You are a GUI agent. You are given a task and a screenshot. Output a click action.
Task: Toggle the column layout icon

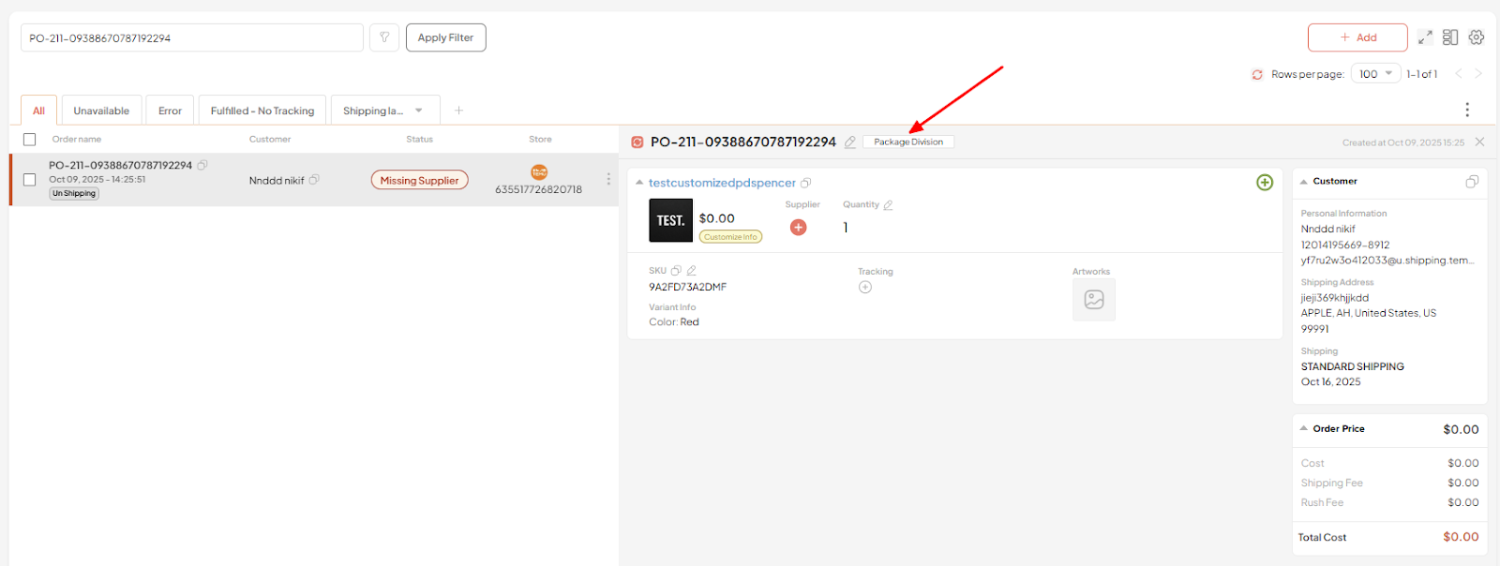[1450, 37]
